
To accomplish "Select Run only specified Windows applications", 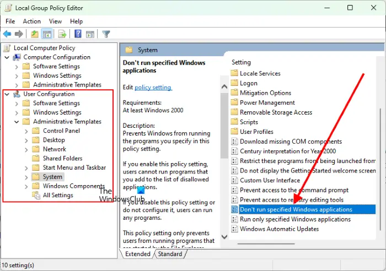I will [x=295, y=219].
